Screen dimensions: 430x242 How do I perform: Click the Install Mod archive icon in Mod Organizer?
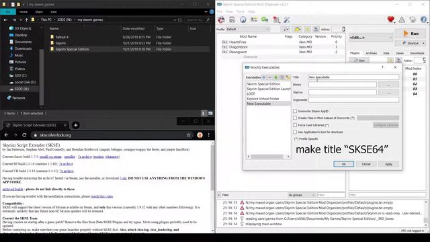coord(221,19)
